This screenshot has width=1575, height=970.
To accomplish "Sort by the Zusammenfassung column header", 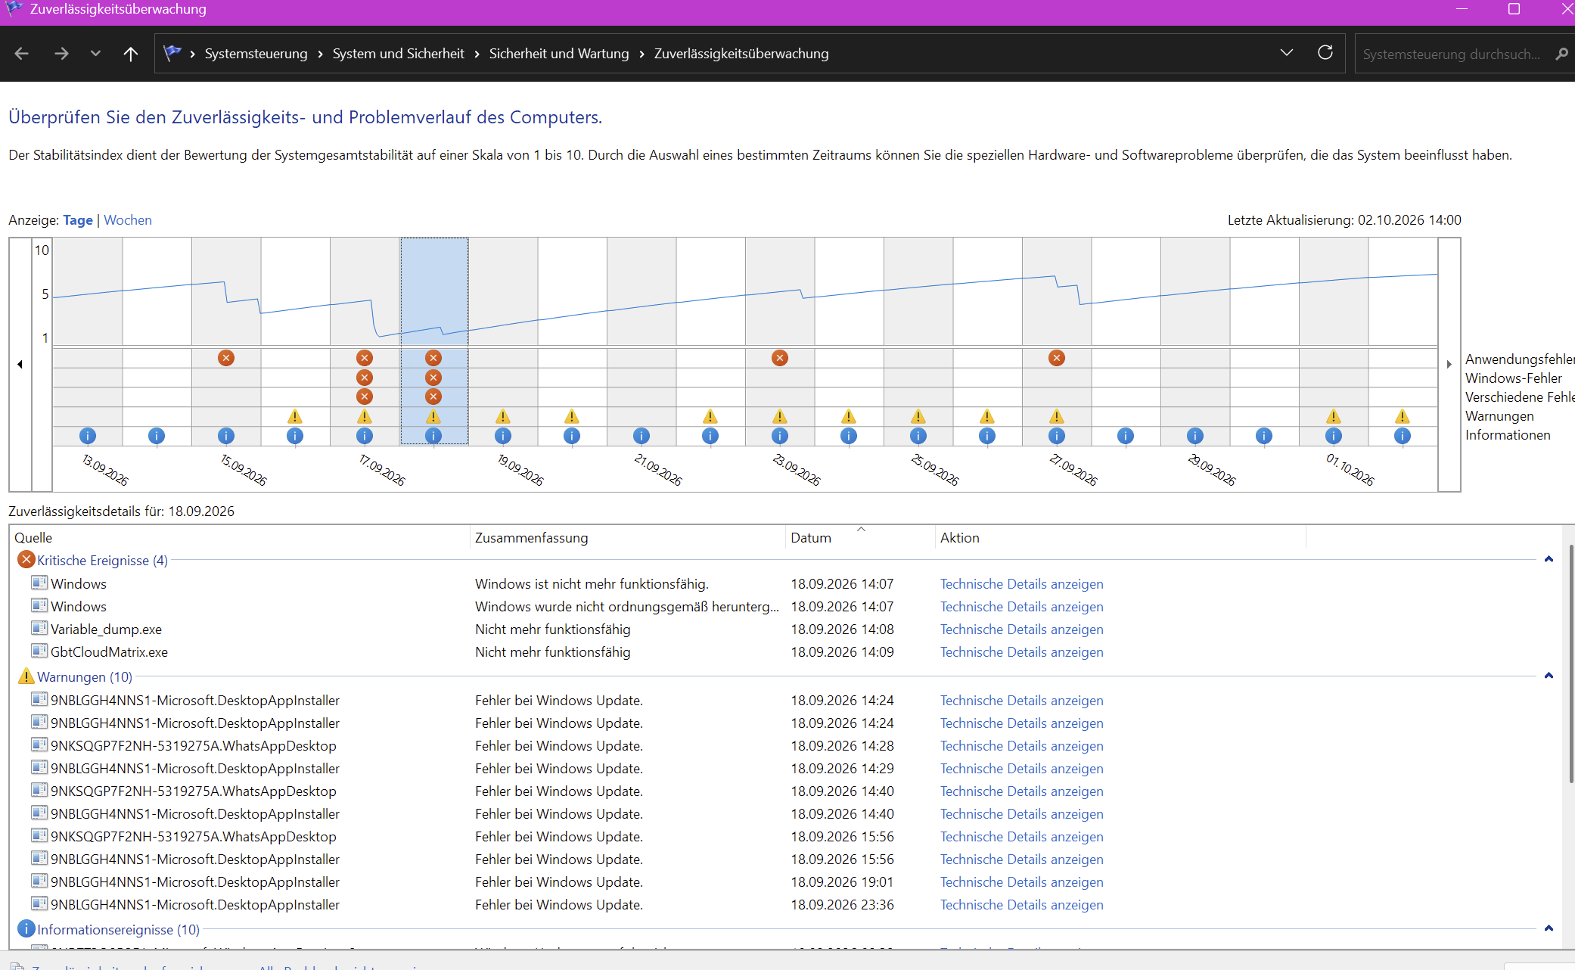I will (627, 537).
